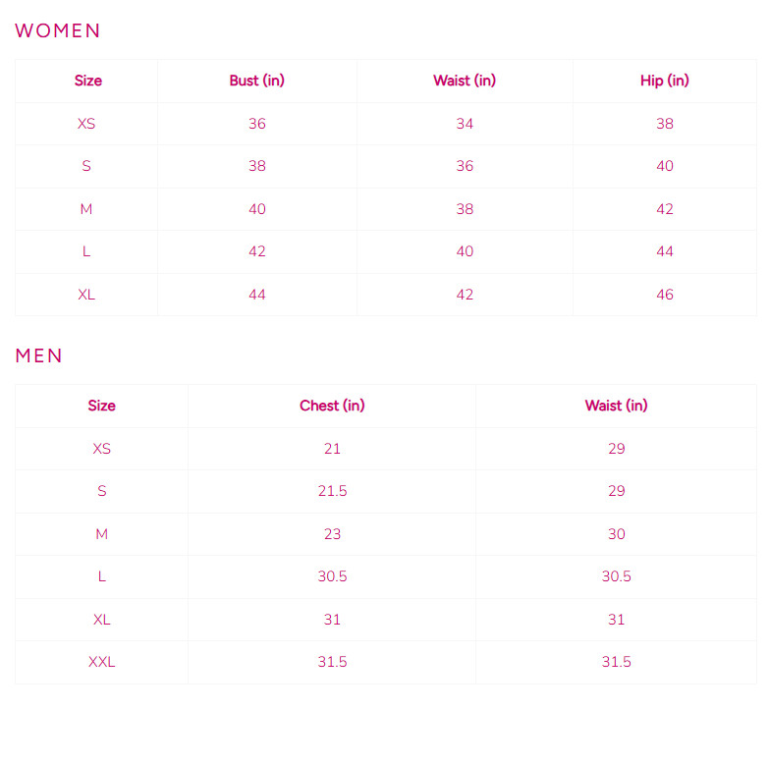Click women's Size column header
Image resolution: width=768 pixels, height=763 pixels.
[x=88, y=81]
